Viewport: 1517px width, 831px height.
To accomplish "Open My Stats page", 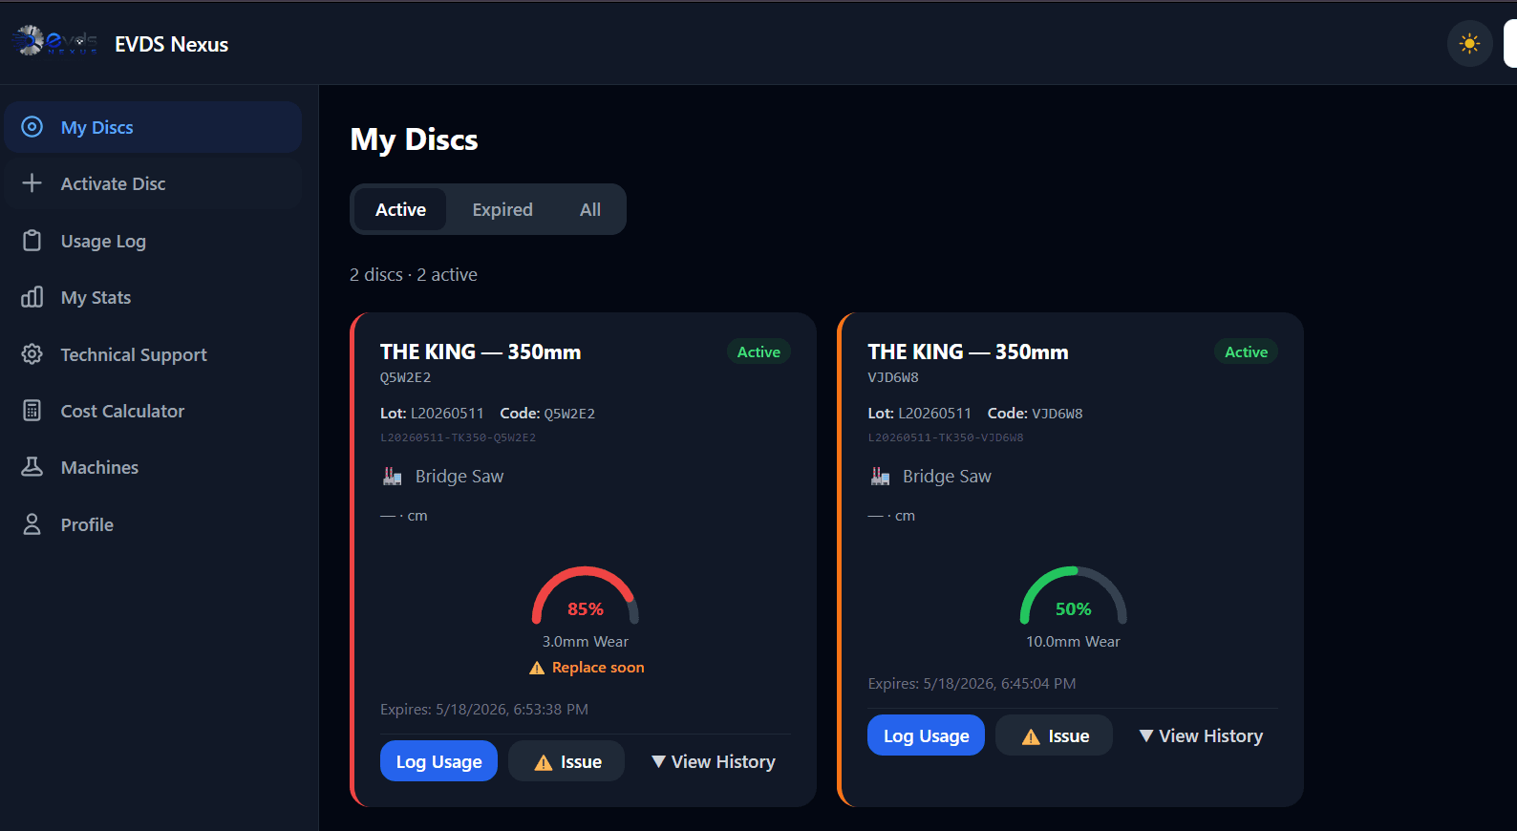I will click(153, 297).
